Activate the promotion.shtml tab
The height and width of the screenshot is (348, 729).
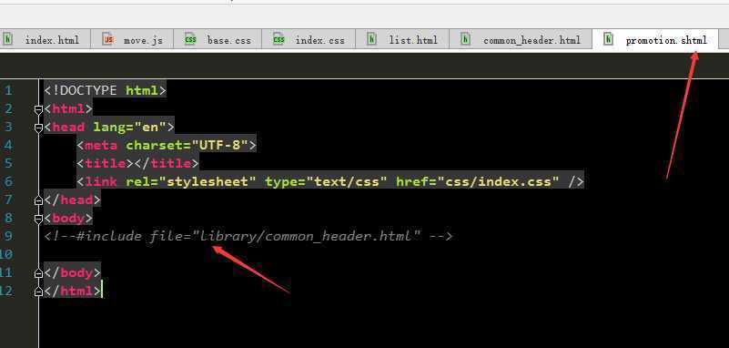[655, 39]
